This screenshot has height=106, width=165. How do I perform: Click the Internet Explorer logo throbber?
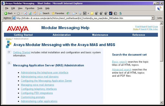[x=159, y=8]
